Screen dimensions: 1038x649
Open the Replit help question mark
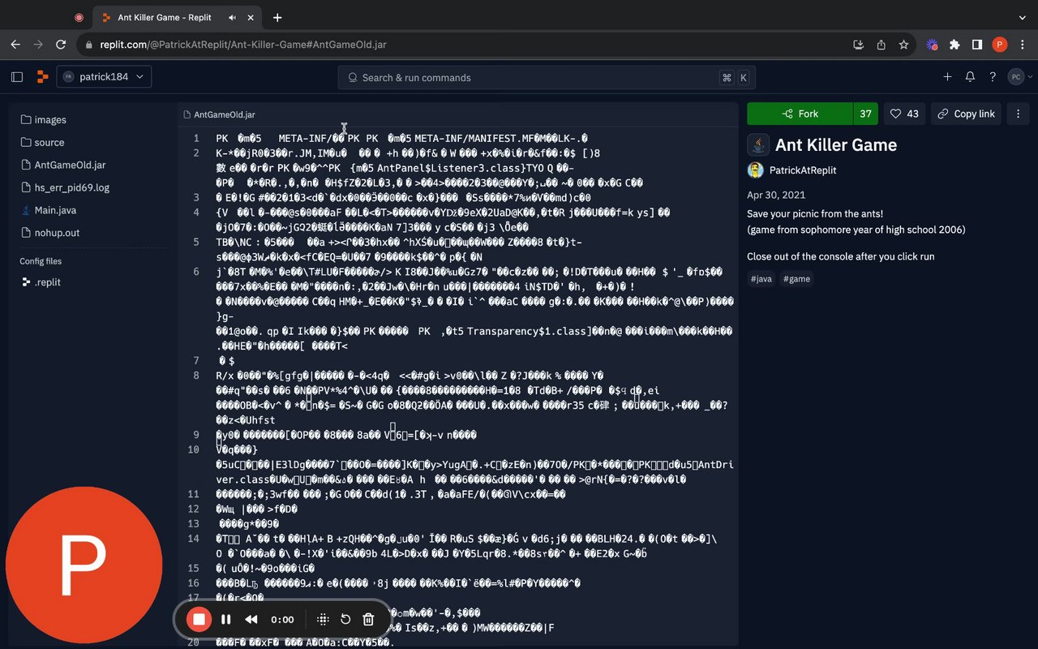(993, 77)
